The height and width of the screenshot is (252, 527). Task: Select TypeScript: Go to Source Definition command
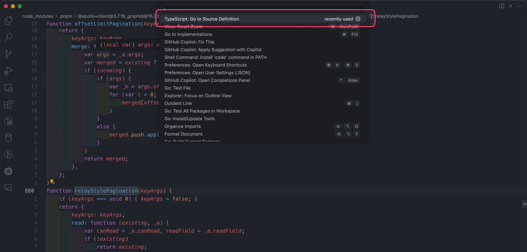pos(201,19)
